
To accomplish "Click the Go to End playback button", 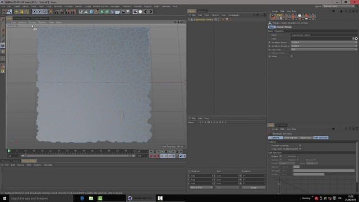I will coord(181,151).
